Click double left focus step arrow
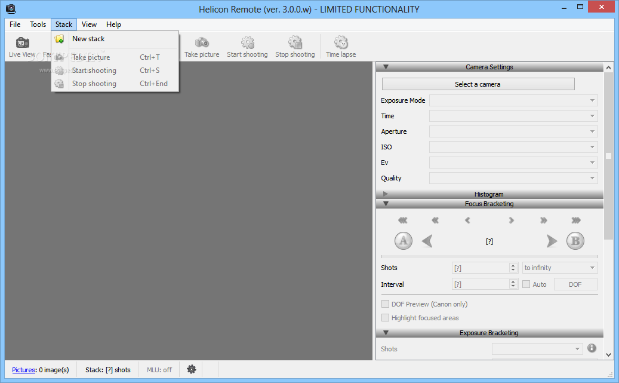 (435, 220)
